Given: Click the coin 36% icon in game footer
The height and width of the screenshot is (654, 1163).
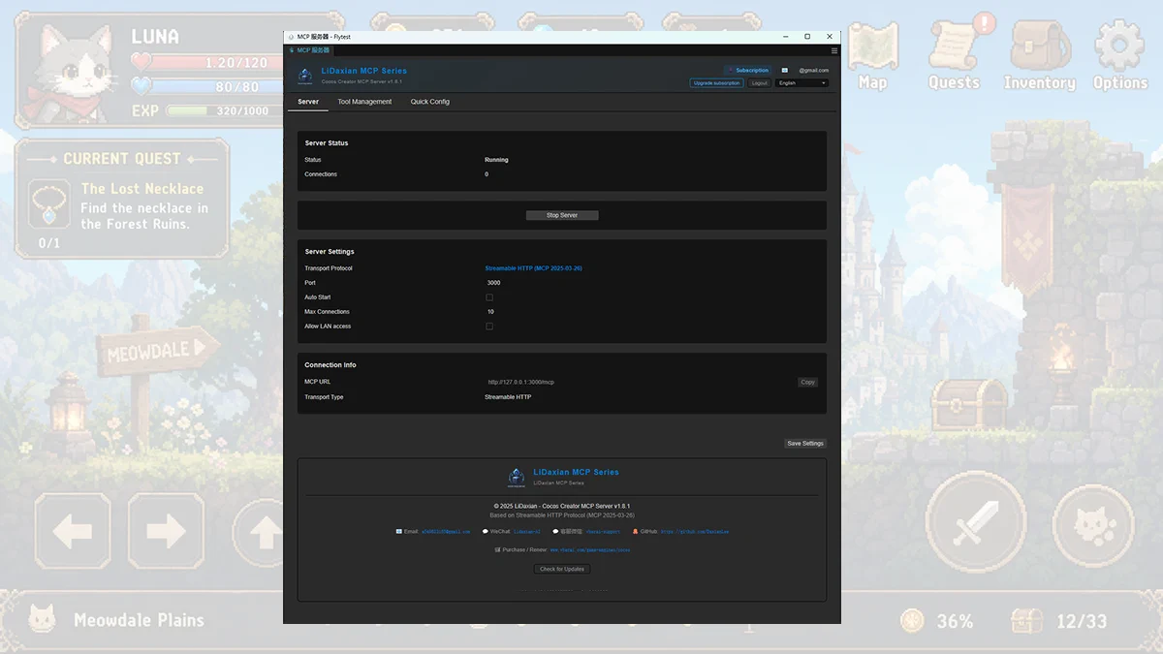Looking at the screenshot, I should tap(913, 620).
